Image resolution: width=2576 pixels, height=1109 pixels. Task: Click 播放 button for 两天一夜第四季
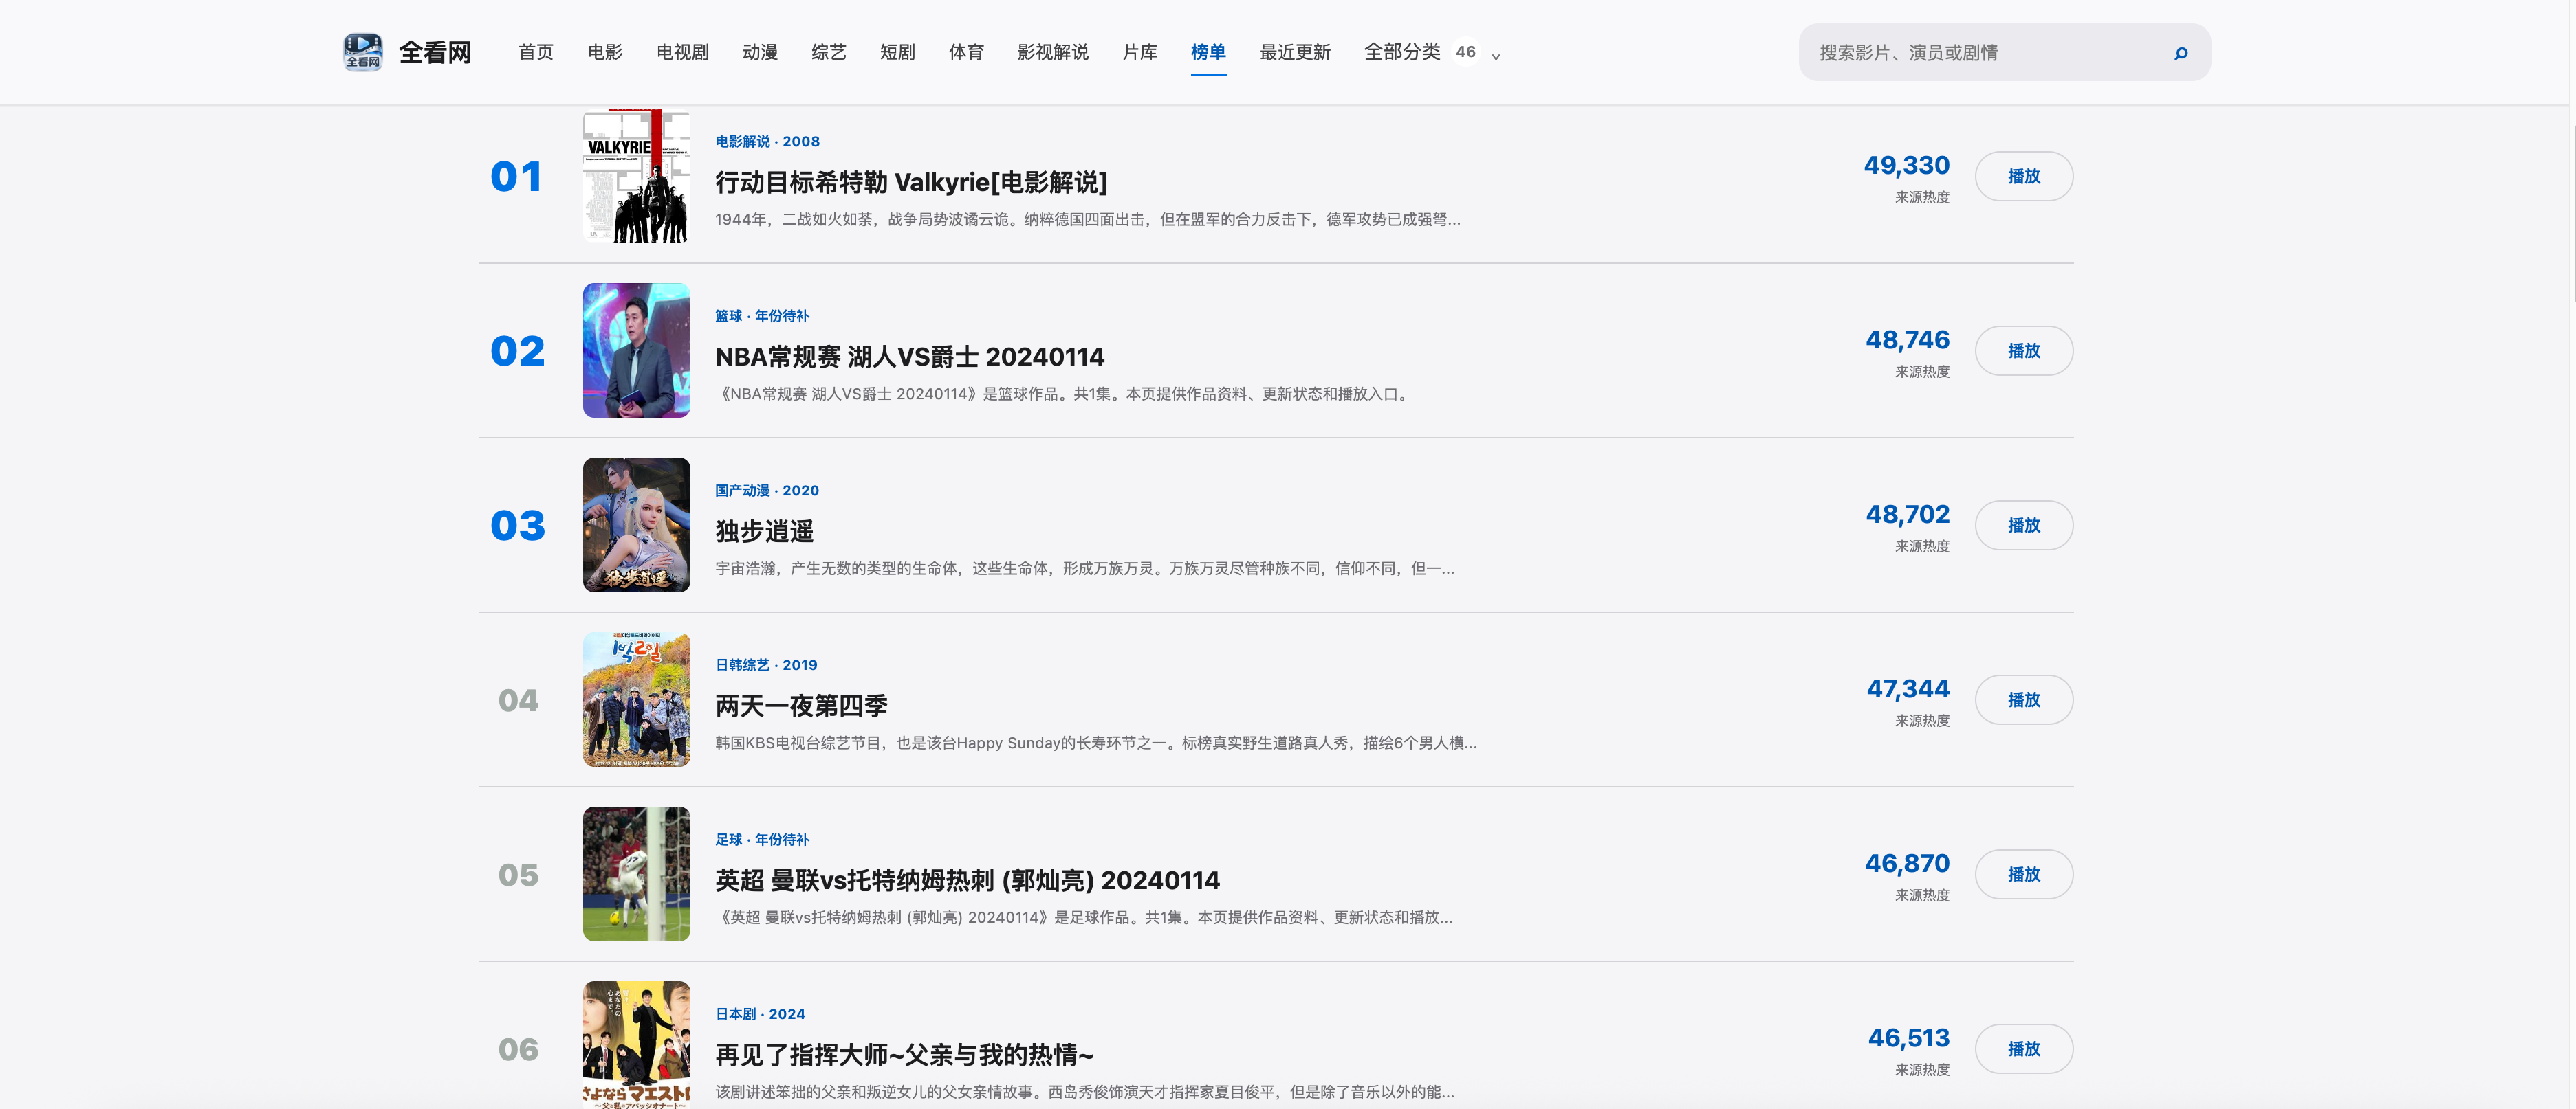(2024, 699)
